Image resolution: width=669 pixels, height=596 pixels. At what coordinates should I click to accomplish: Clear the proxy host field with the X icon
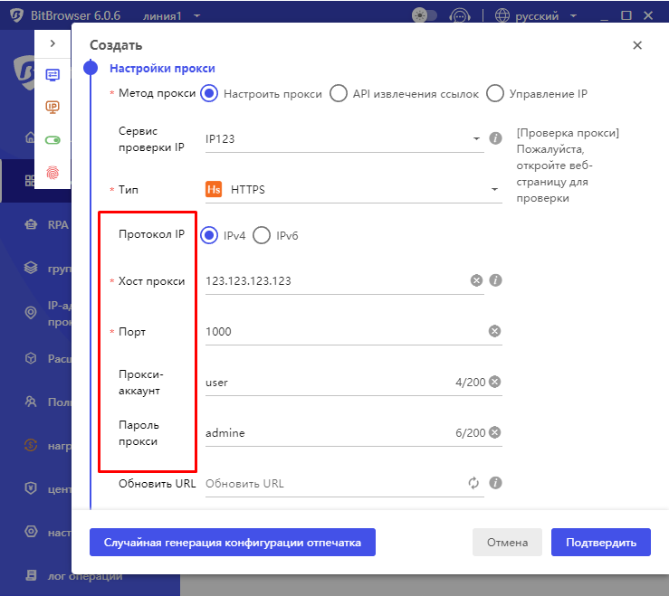(476, 280)
